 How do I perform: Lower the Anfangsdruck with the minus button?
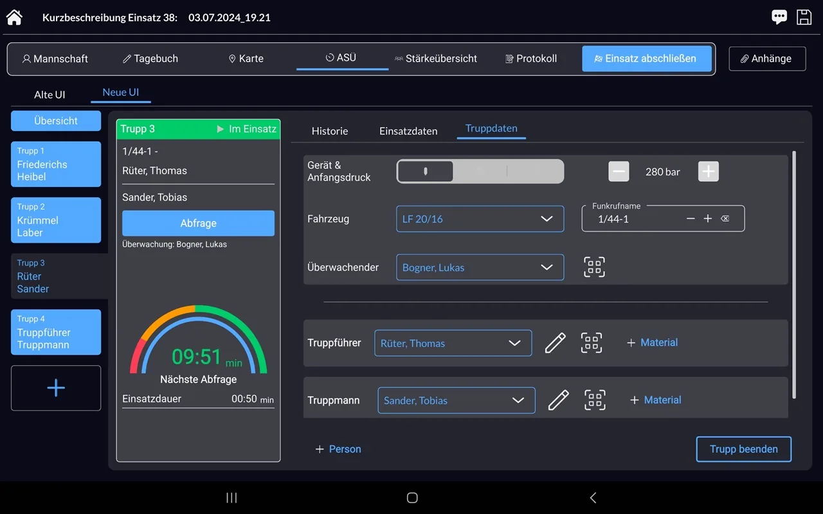pos(619,172)
